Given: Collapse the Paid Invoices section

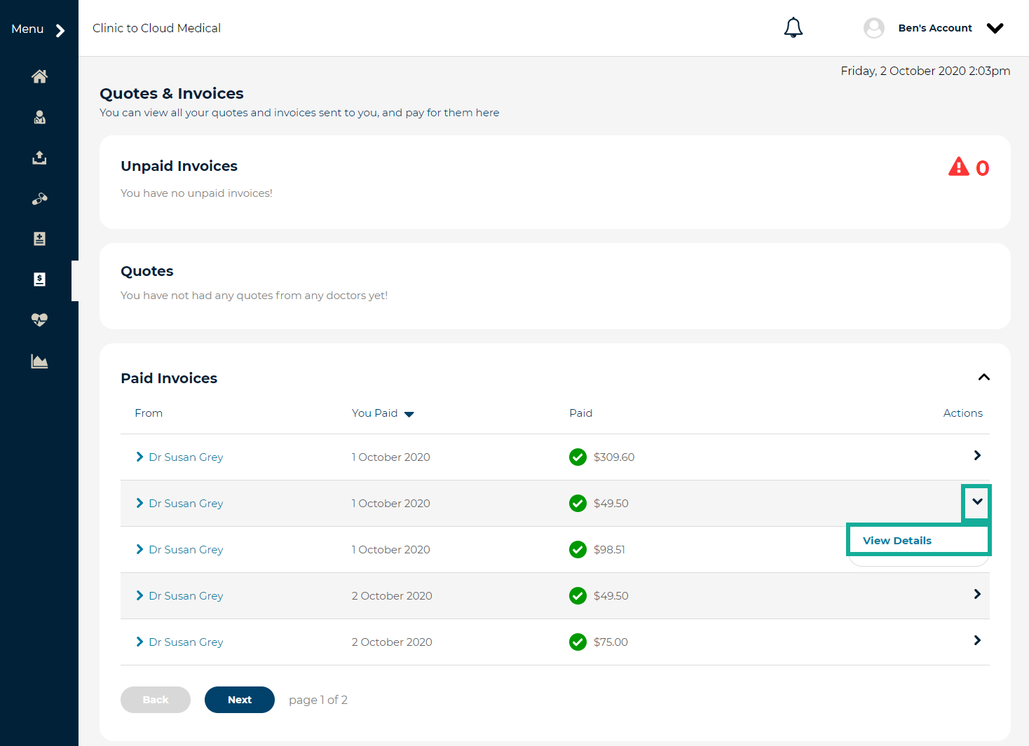Looking at the screenshot, I should pyautogui.click(x=983, y=378).
